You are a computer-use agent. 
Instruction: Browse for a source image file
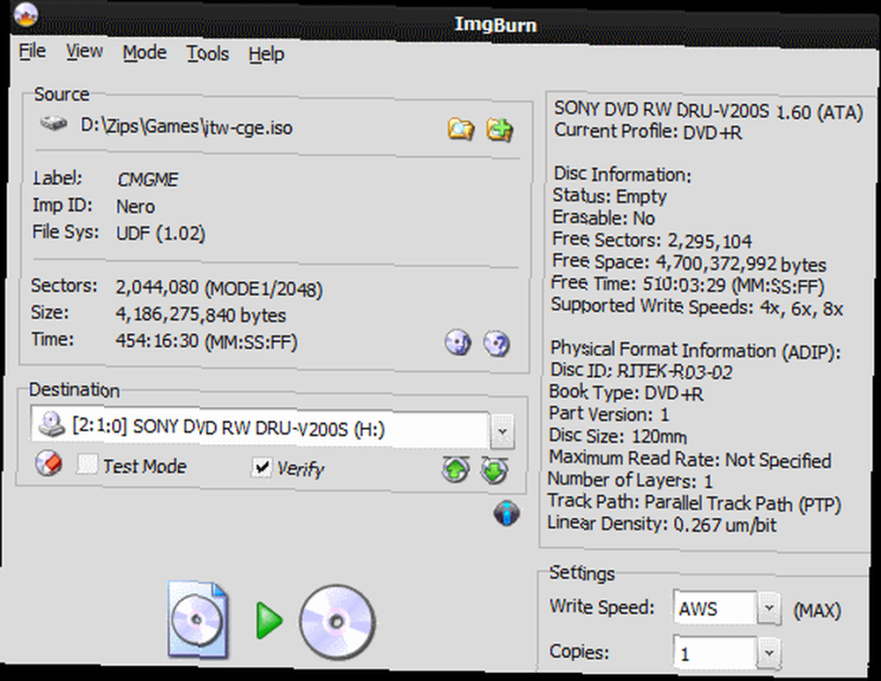tap(461, 130)
